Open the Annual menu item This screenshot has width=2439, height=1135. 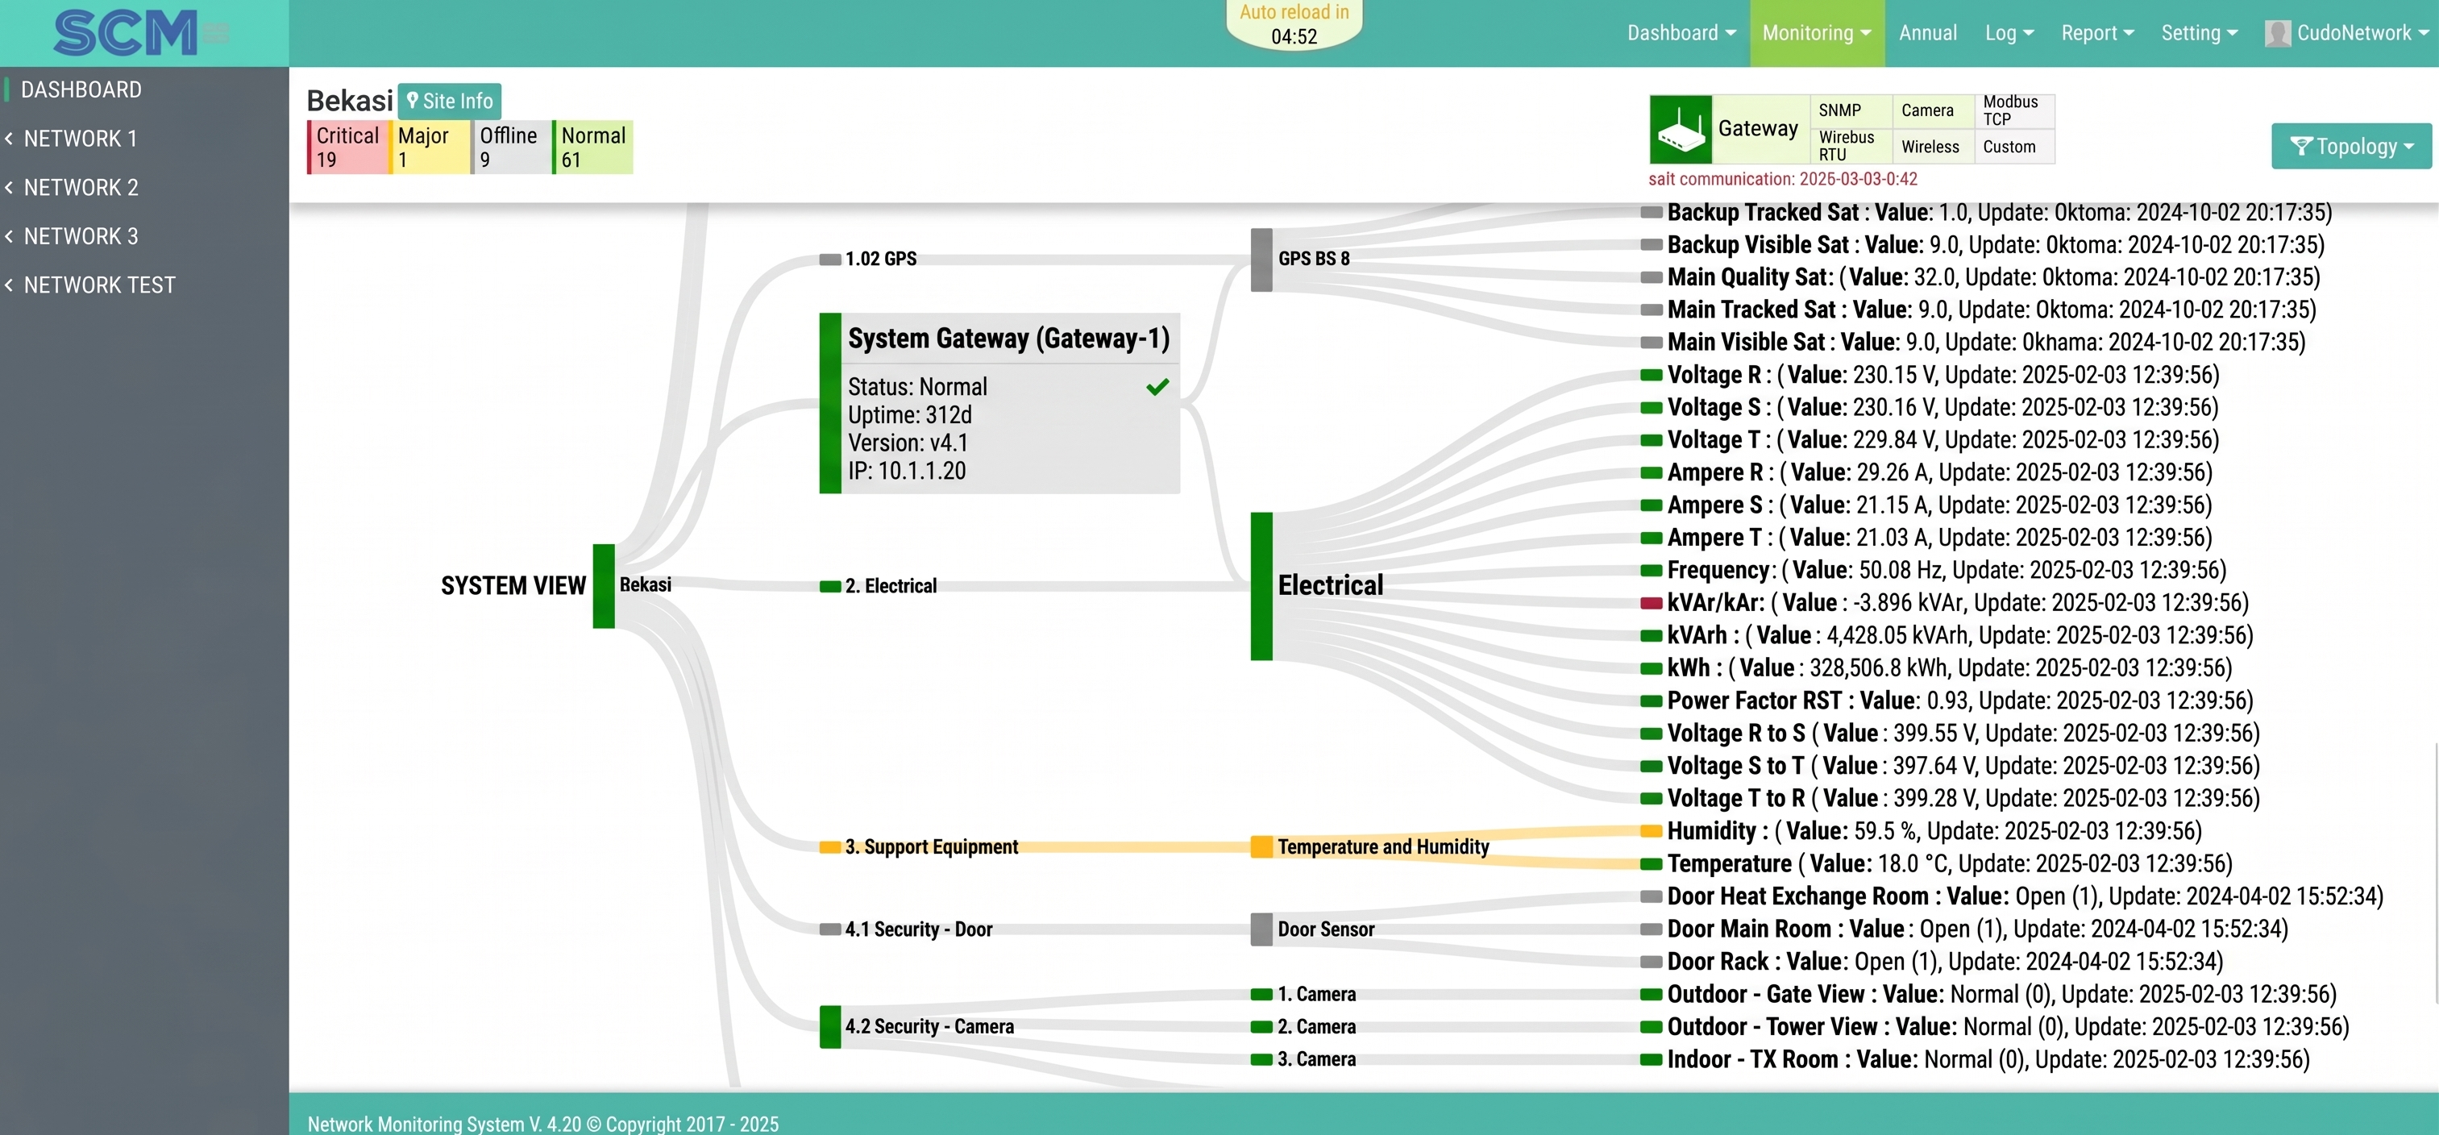click(1928, 33)
